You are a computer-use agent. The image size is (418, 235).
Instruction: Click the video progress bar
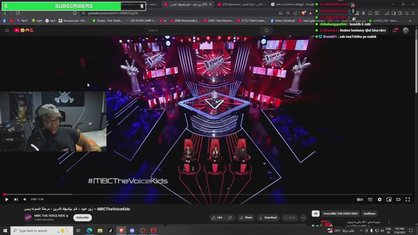[x=207, y=195]
